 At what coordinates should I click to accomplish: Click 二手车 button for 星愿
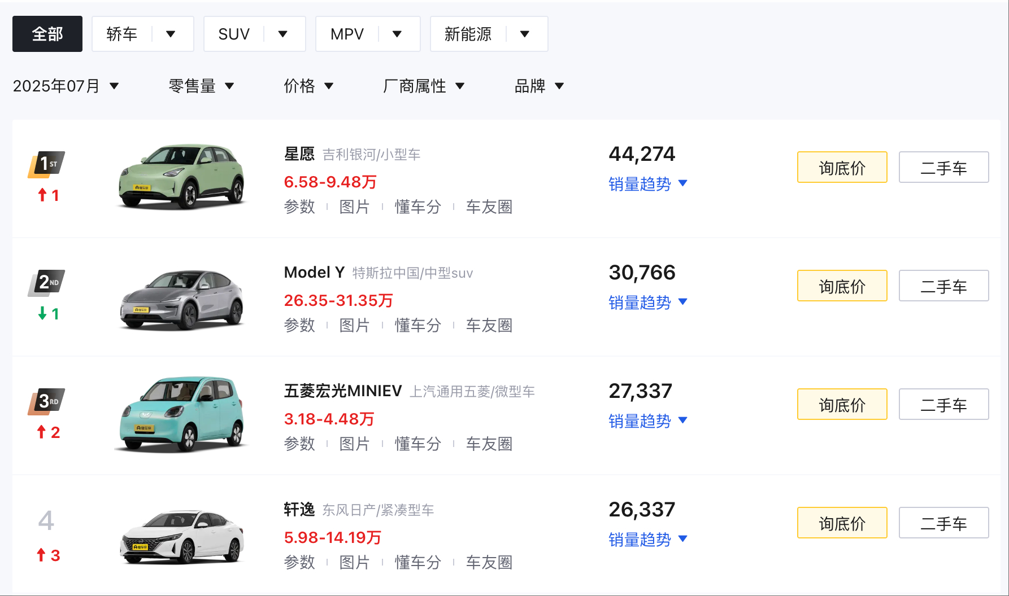coord(944,167)
